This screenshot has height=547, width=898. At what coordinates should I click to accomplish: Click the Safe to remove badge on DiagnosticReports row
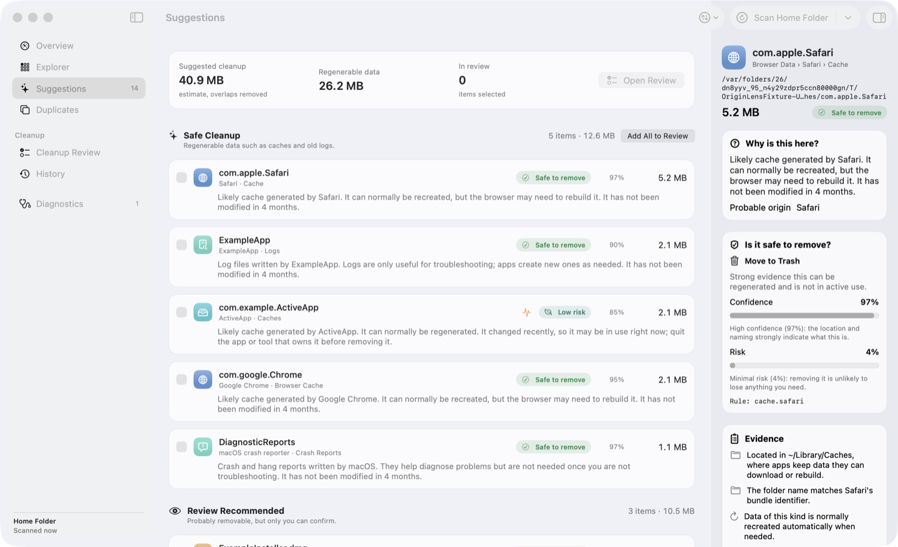(x=553, y=447)
